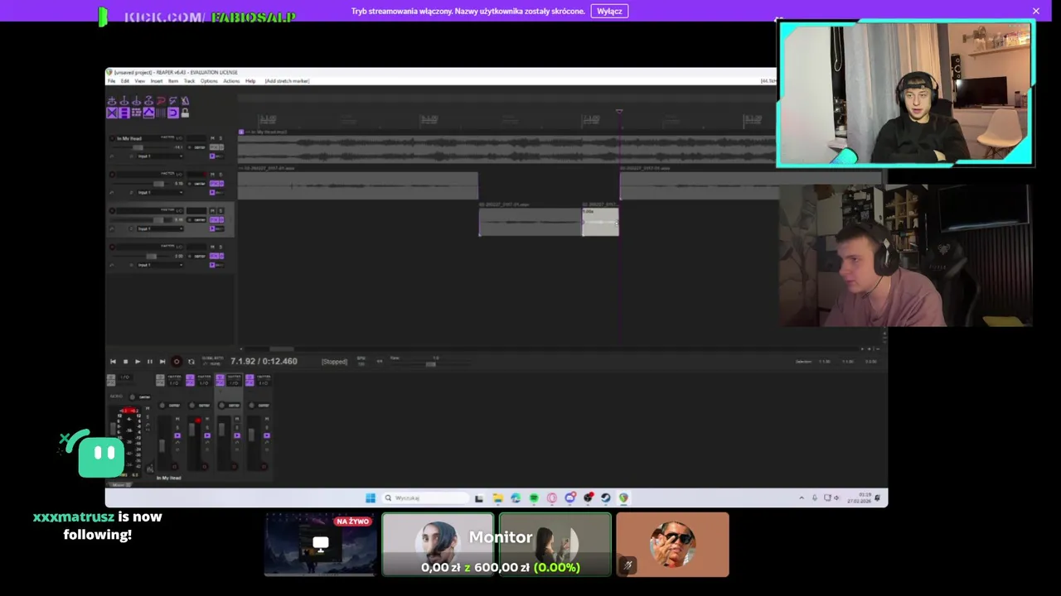Toggle Snap magnet toolbar icon

coord(172,113)
